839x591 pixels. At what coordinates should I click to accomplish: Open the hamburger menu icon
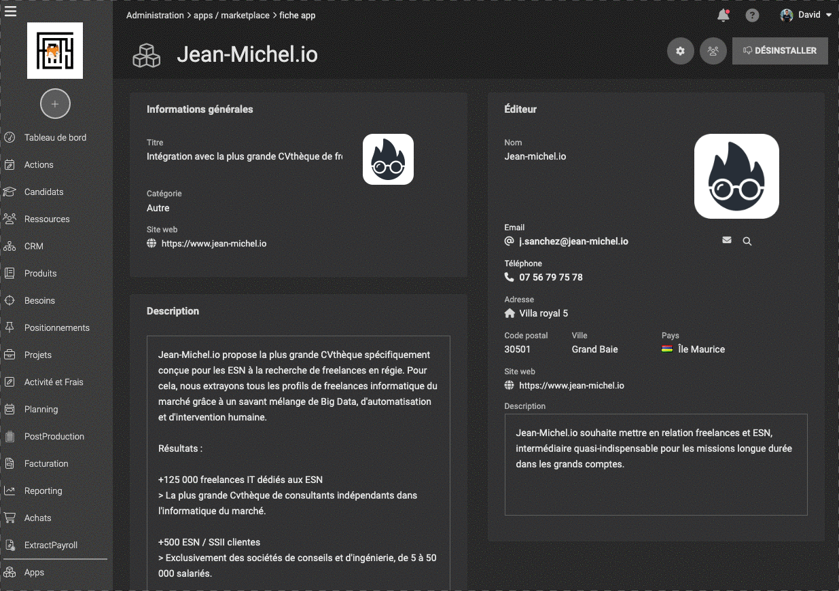(x=10, y=12)
